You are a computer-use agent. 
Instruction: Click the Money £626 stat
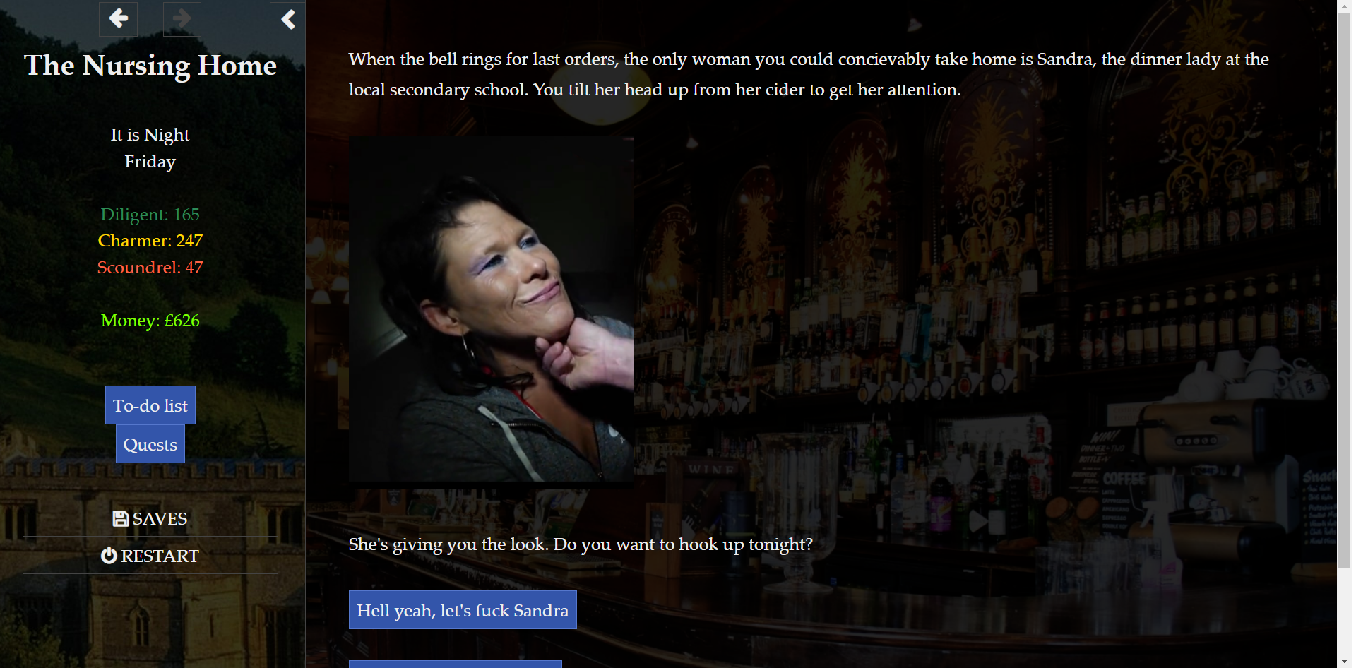pos(150,321)
